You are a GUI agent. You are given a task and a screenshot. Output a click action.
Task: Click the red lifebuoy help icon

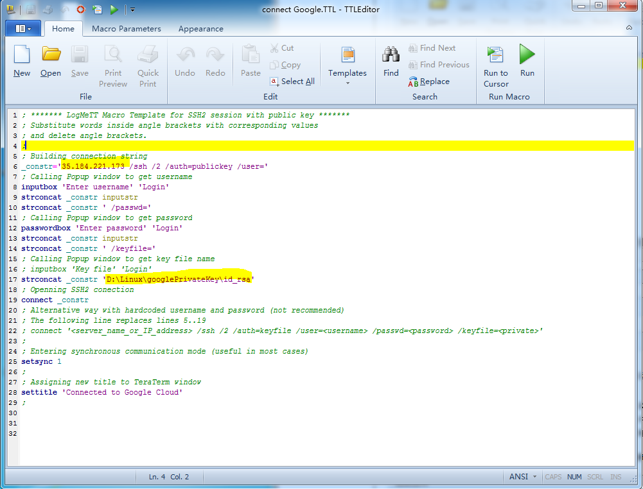click(x=81, y=9)
